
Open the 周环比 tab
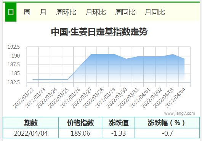(66, 12)
